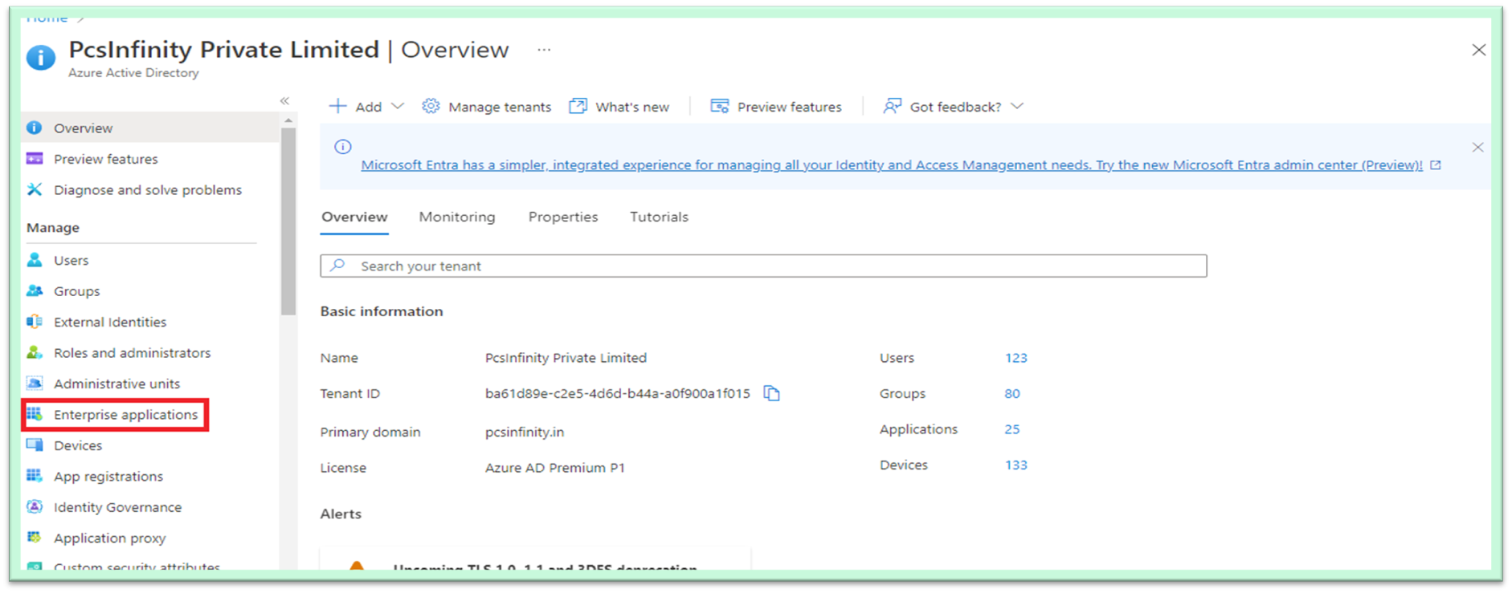The height and width of the screenshot is (593, 1512).
Task: Click the magnifier icon in tenant search
Action: 338,265
